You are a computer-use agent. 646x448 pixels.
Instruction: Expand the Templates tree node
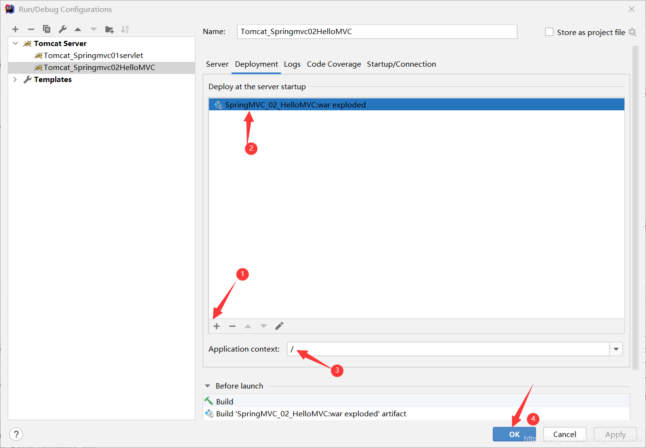[15, 79]
